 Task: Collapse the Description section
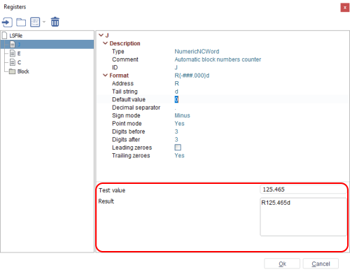click(x=105, y=43)
